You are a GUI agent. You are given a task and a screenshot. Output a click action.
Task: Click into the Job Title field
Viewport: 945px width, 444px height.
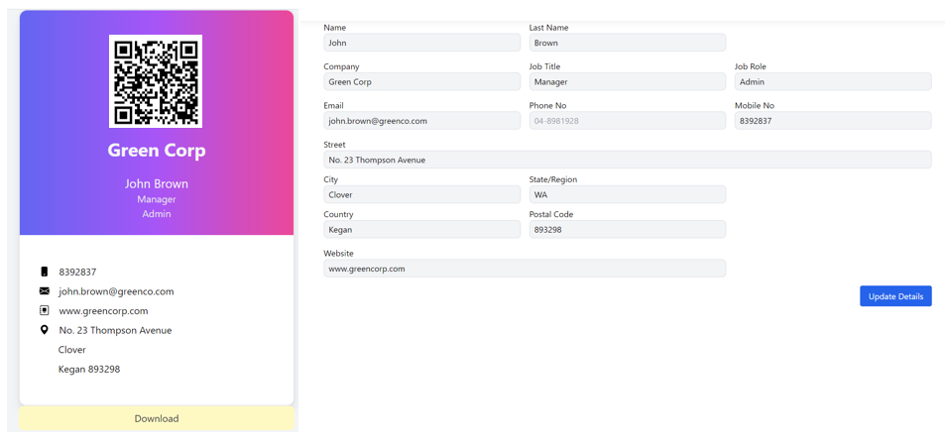[627, 82]
